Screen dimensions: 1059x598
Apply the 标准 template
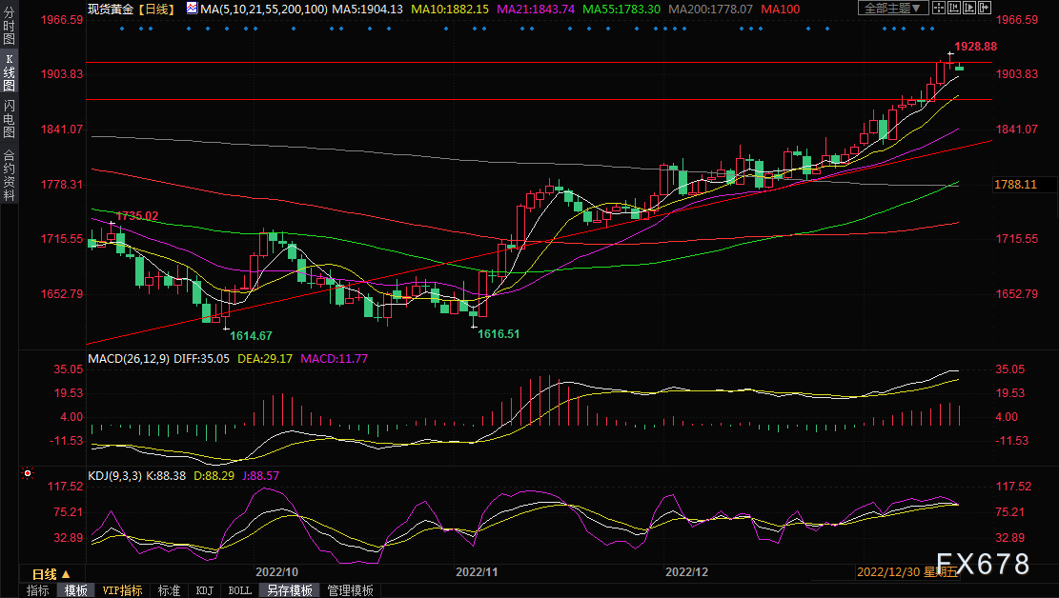click(x=169, y=590)
